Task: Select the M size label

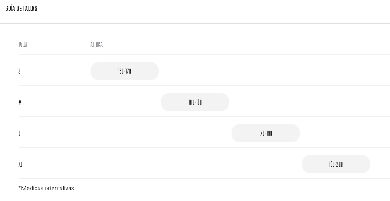Action: (20, 102)
